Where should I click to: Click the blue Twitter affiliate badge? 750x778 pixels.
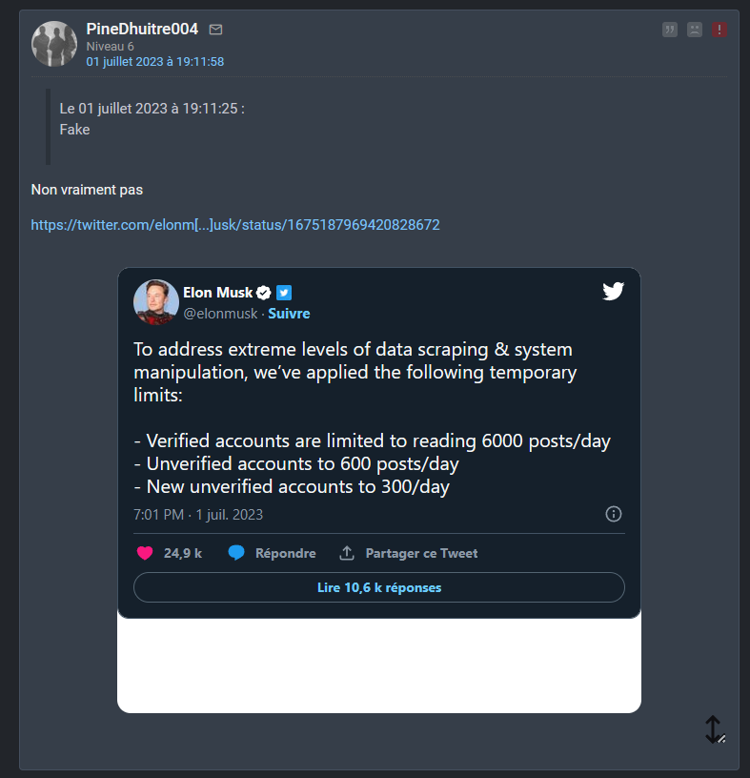284,293
